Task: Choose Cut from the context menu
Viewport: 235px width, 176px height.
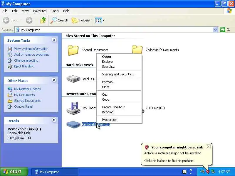Action: [x=119, y=94]
